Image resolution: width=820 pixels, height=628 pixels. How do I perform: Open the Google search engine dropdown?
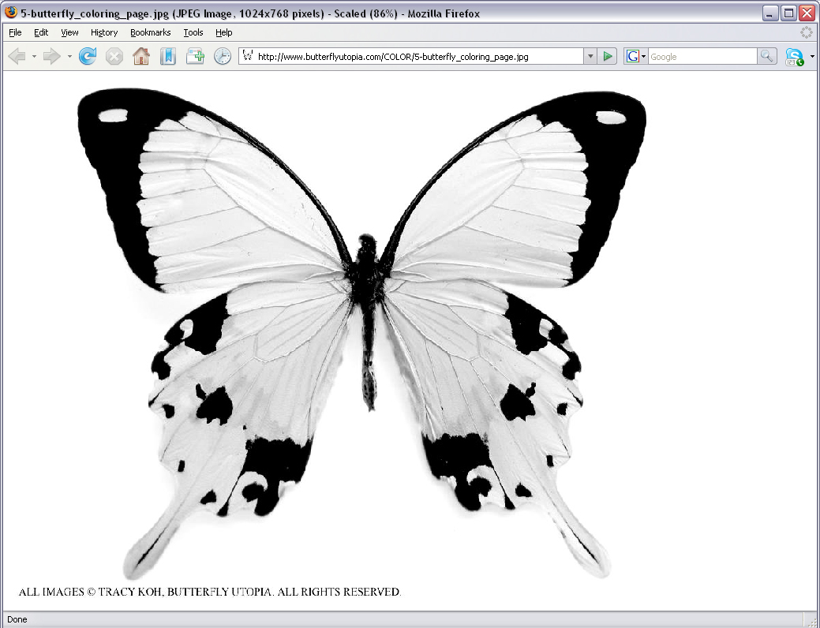tap(643, 56)
